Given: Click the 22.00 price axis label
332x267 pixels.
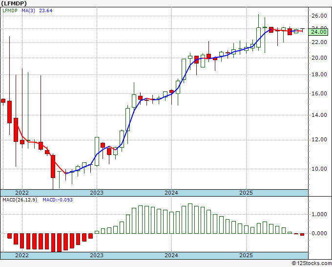Looking at the screenshot, I should (x=319, y=42).
